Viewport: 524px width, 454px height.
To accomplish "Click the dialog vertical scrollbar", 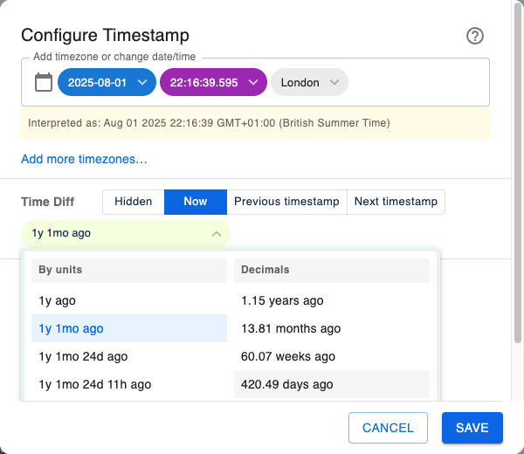I will point(518,172).
